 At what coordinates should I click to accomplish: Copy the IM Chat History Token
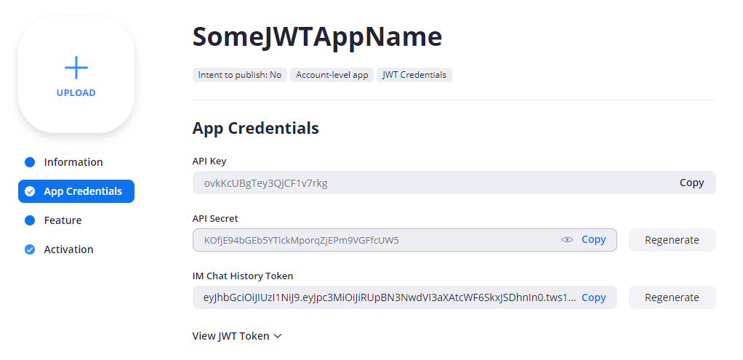pos(594,297)
